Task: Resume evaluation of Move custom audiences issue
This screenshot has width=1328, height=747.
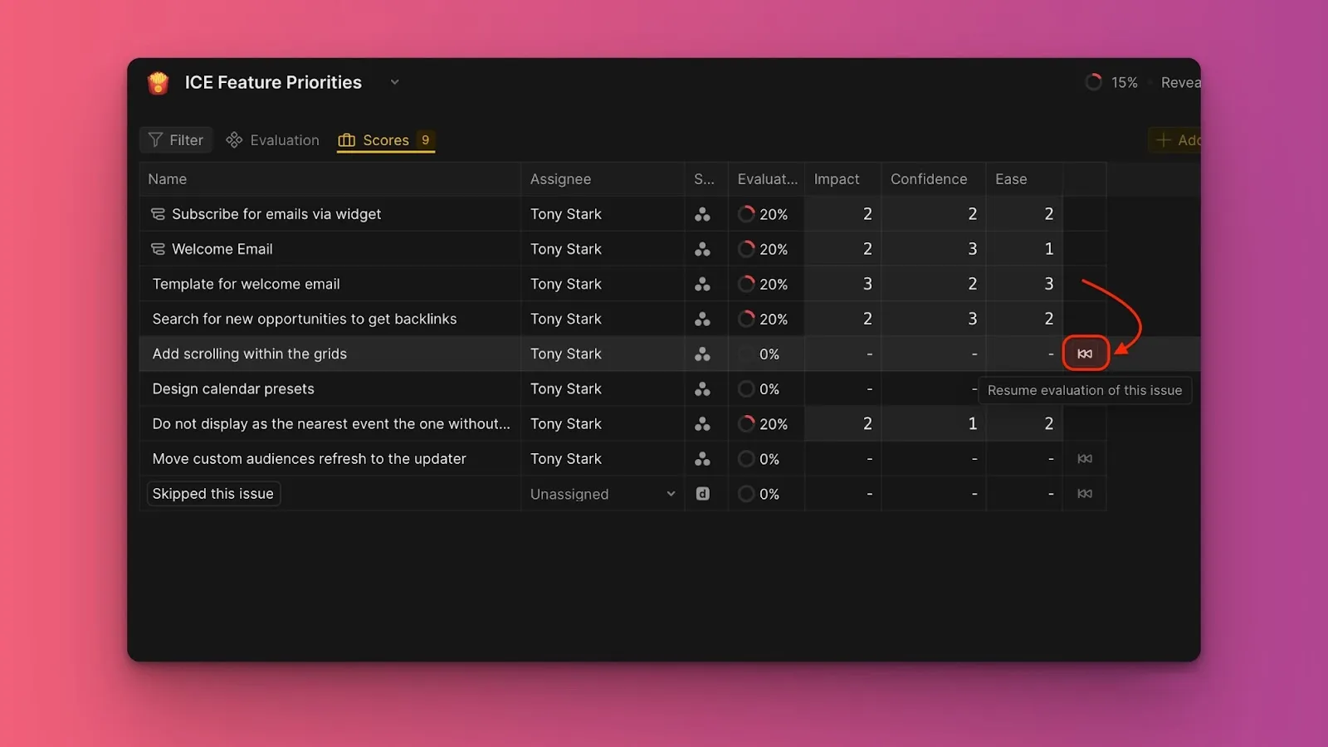Action: coord(1085,459)
